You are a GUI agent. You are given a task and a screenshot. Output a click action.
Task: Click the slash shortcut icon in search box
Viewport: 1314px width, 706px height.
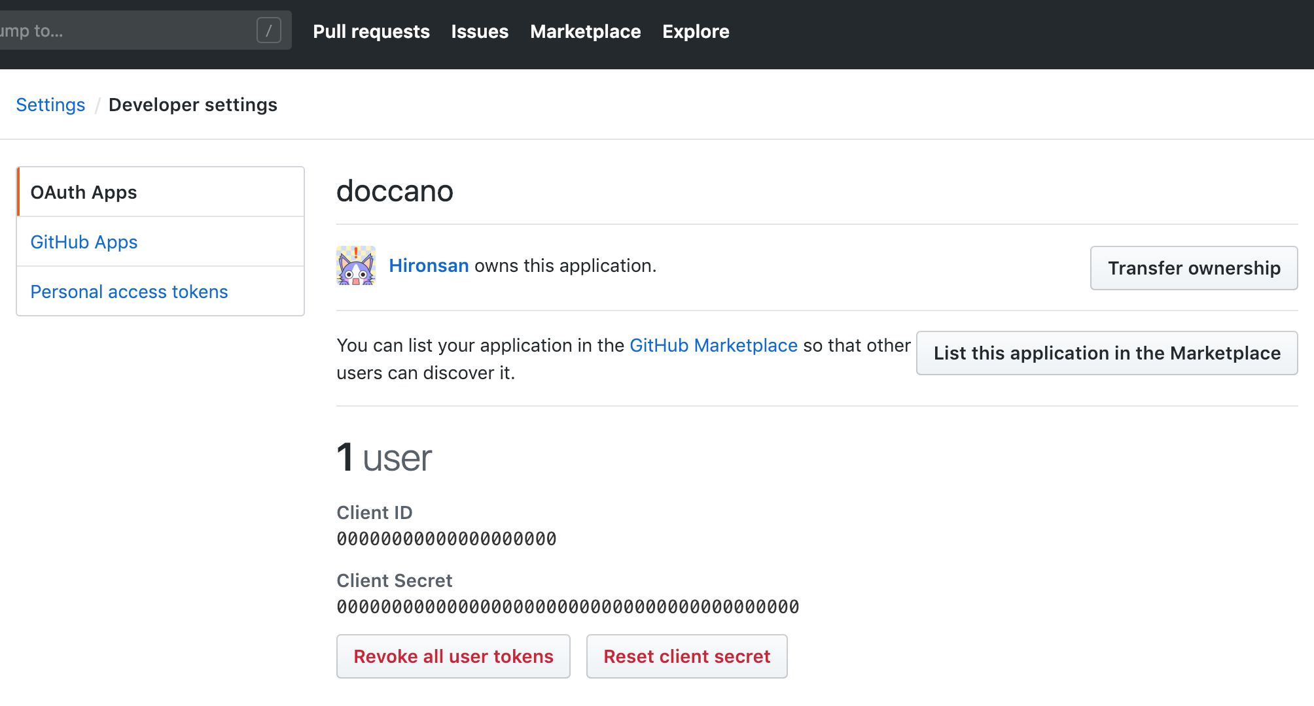click(269, 30)
